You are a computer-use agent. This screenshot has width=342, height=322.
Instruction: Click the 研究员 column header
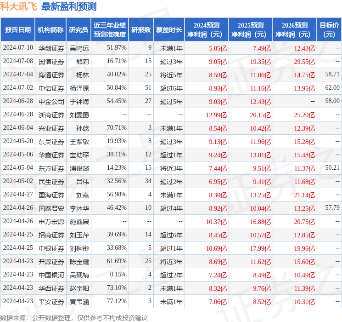78,30
